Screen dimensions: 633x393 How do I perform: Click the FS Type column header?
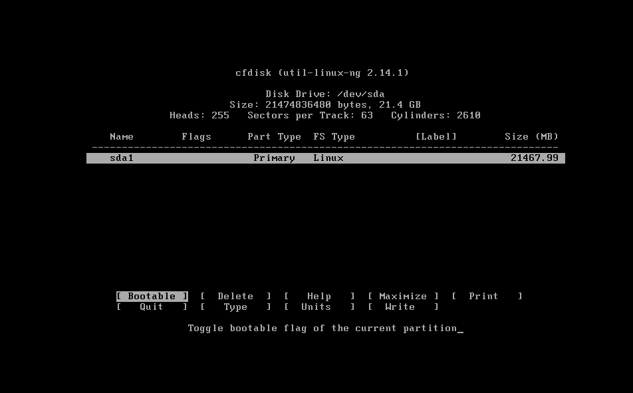click(334, 137)
